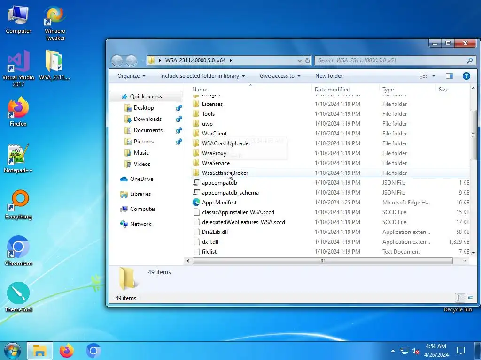
Task: Open Documents in the navigation pane
Action: [148, 130]
